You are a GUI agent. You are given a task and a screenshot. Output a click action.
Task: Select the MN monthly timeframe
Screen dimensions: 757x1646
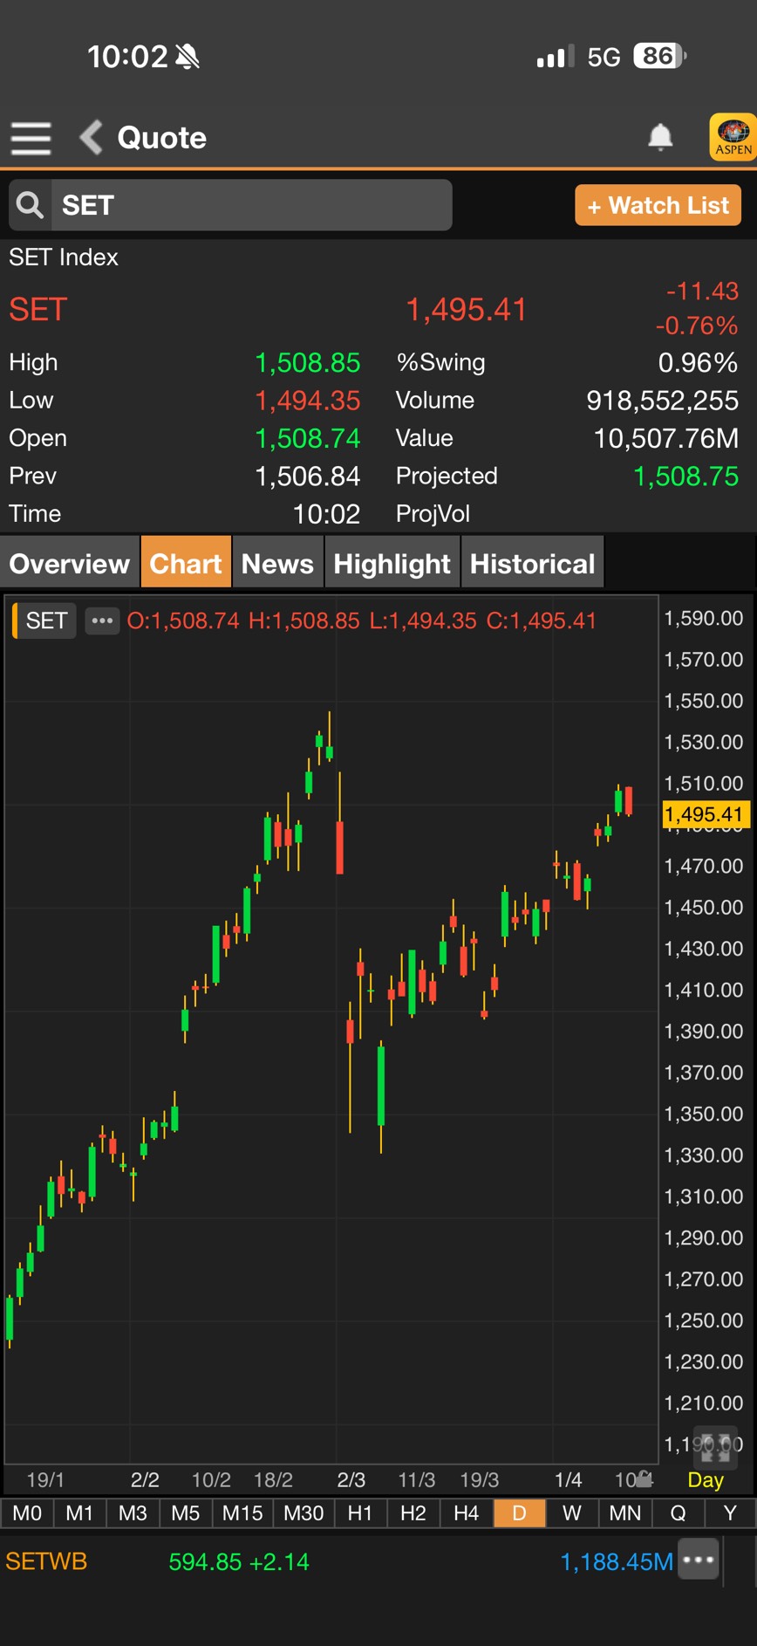[x=624, y=1512]
